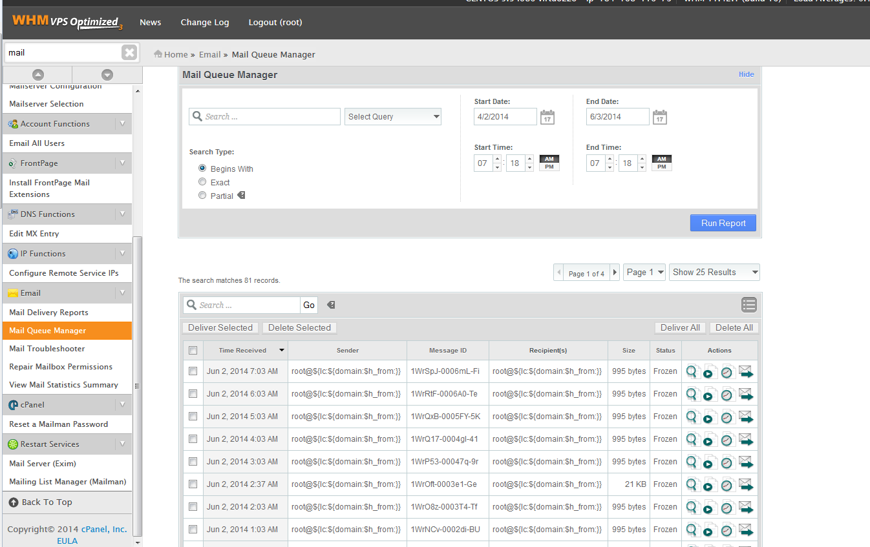The height and width of the screenshot is (547, 870).
Task: Choose the Partial search type option
Action: [202, 196]
